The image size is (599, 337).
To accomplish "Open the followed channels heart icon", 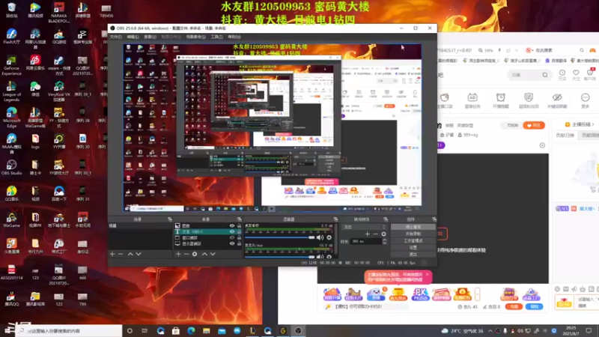I will (576, 74).
